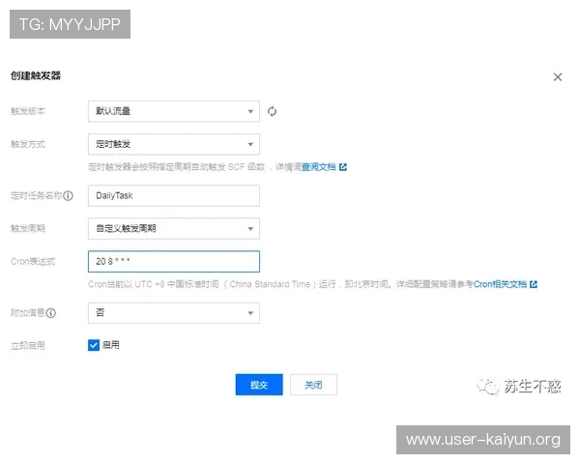This screenshot has width=580, height=464.
Task: Click the Cron表达式 input field
Action: click(x=174, y=262)
